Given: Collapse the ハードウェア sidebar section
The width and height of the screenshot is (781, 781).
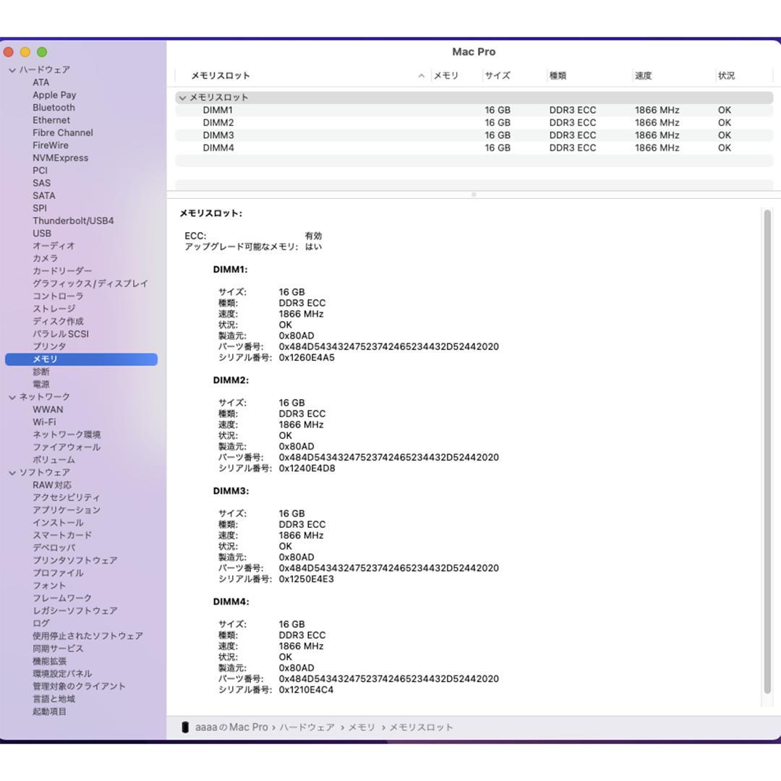Looking at the screenshot, I should pos(12,70).
